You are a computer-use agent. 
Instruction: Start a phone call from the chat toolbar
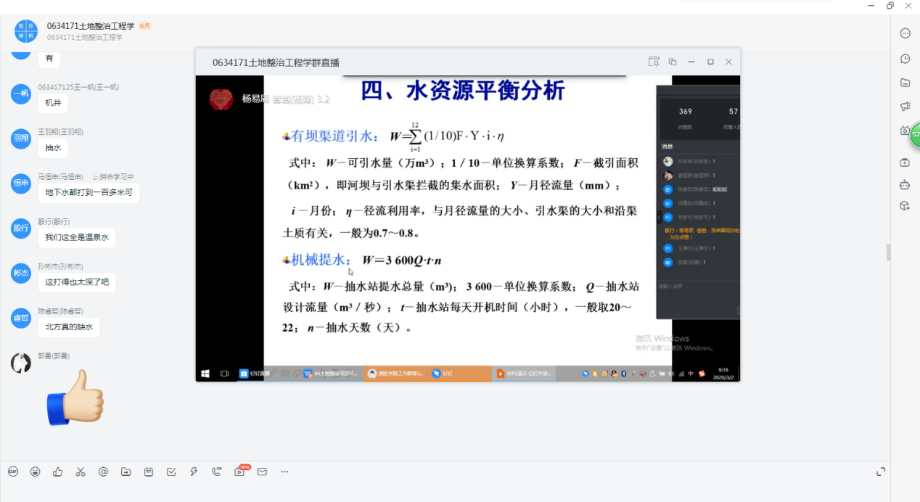(x=216, y=472)
